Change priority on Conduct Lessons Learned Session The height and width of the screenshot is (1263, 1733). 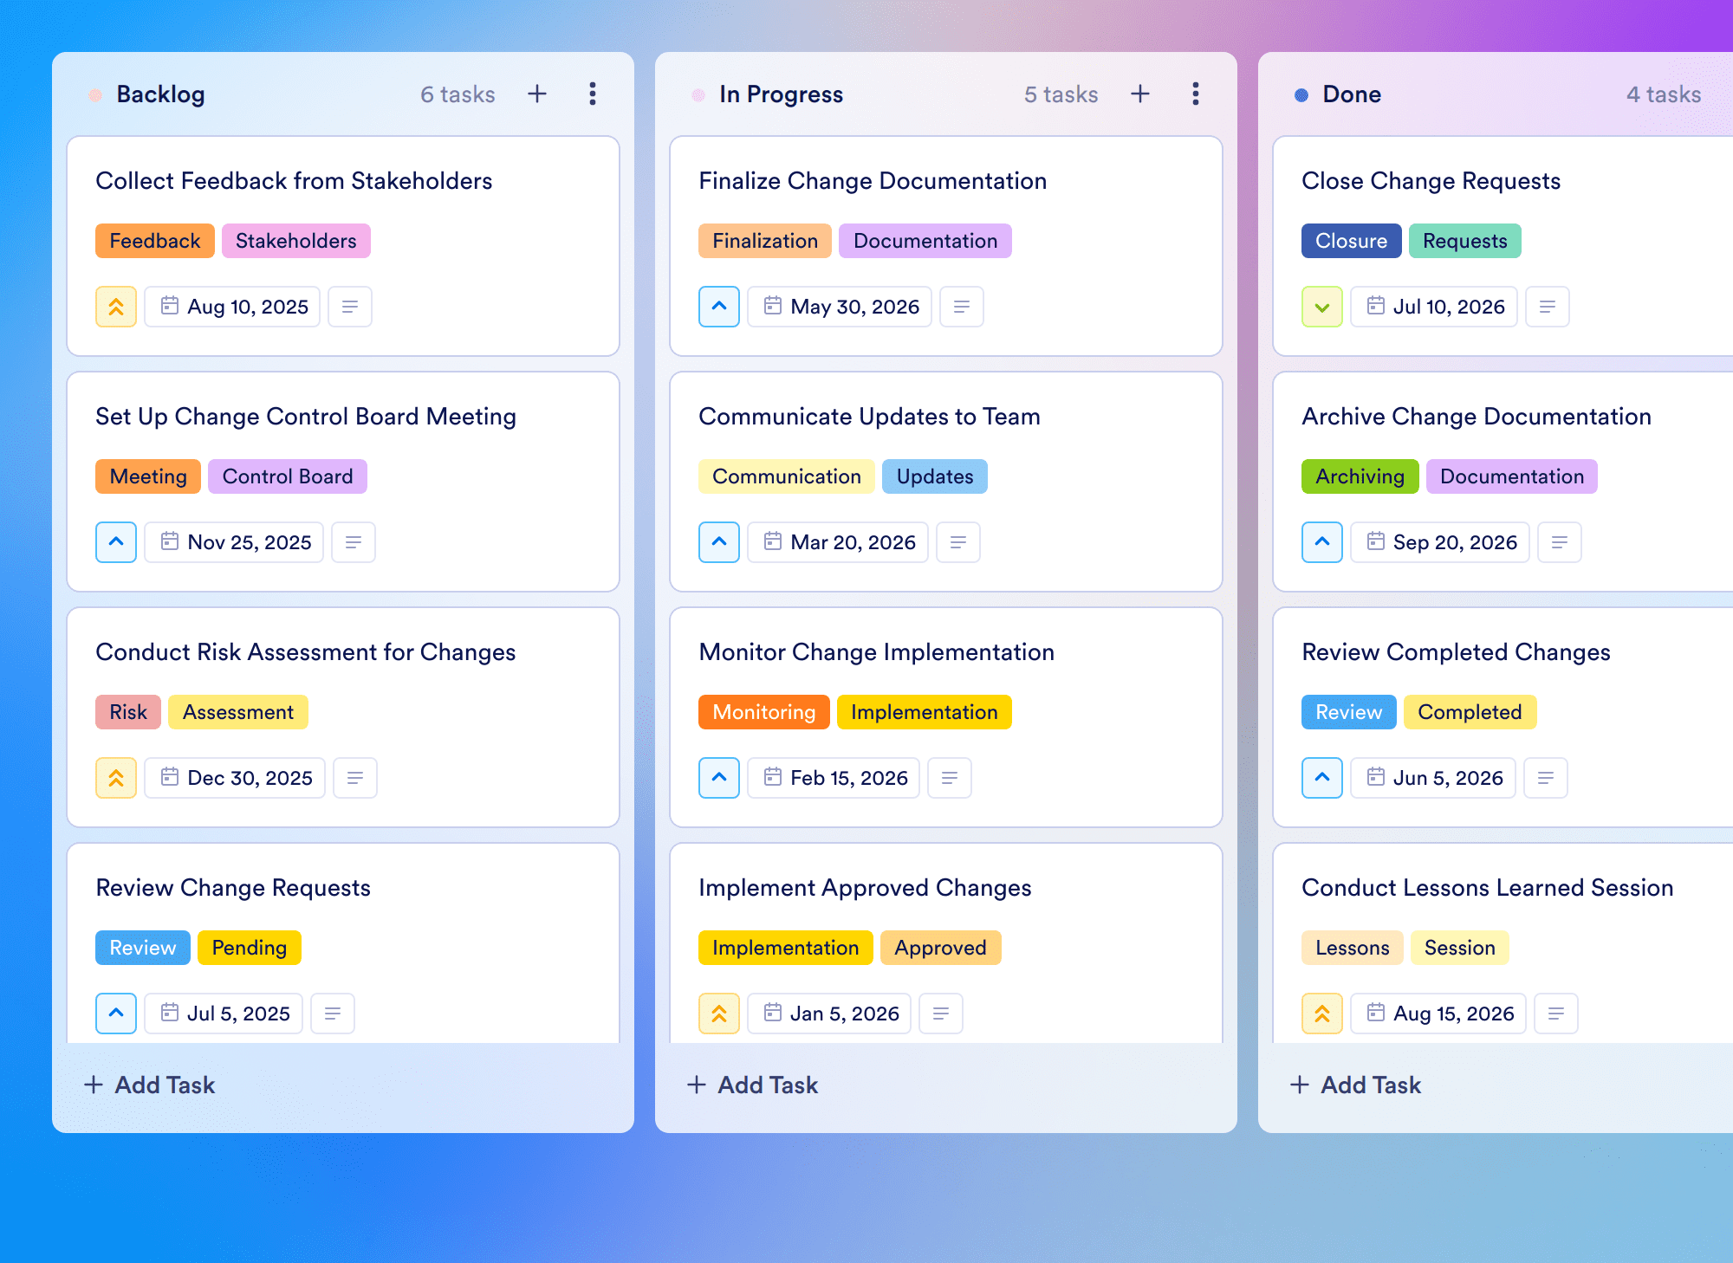click(1322, 1014)
